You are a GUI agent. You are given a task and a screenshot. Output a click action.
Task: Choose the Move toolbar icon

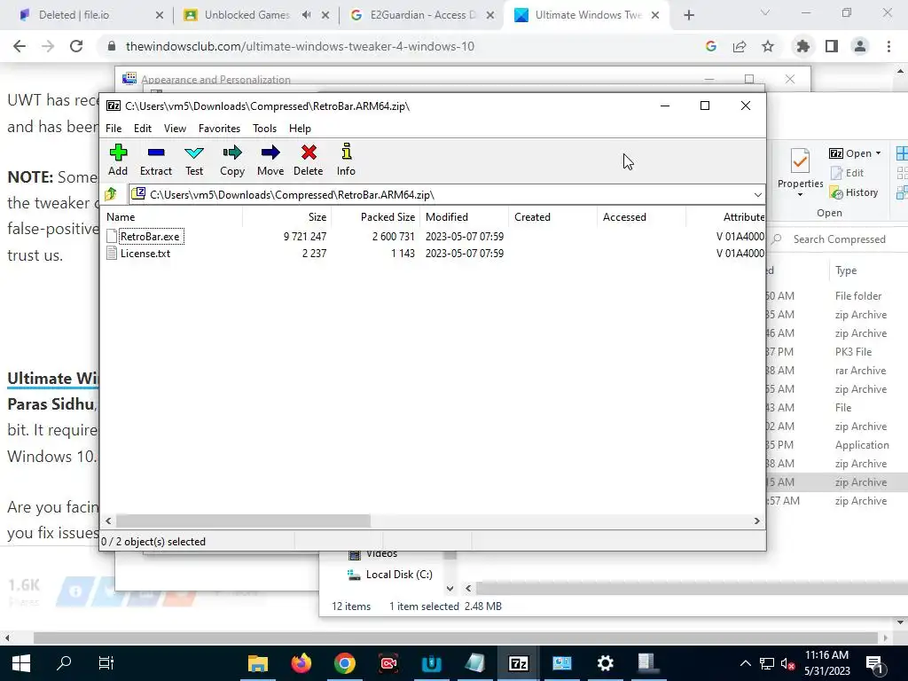coord(270,160)
